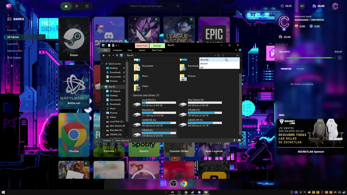Image resolution: width=347 pixels, height=195 pixels.
Task: Select the STEAM (Z:) drive
Action: pyautogui.click(x=155, y=133)
